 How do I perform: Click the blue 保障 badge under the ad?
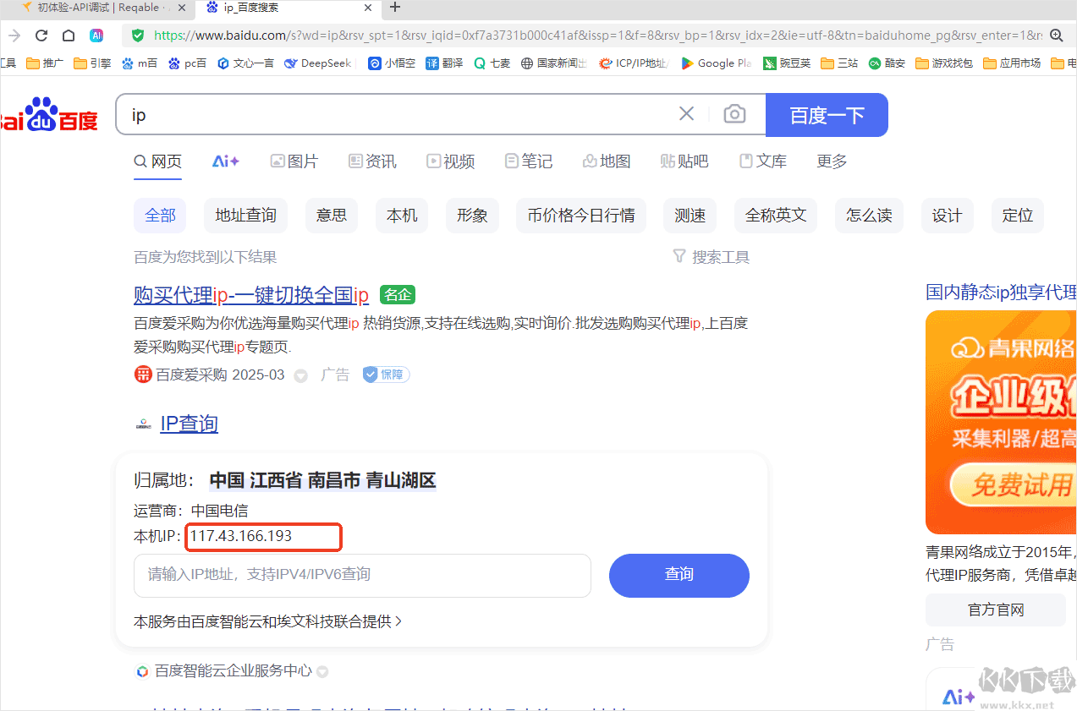[x=385, y=374]
